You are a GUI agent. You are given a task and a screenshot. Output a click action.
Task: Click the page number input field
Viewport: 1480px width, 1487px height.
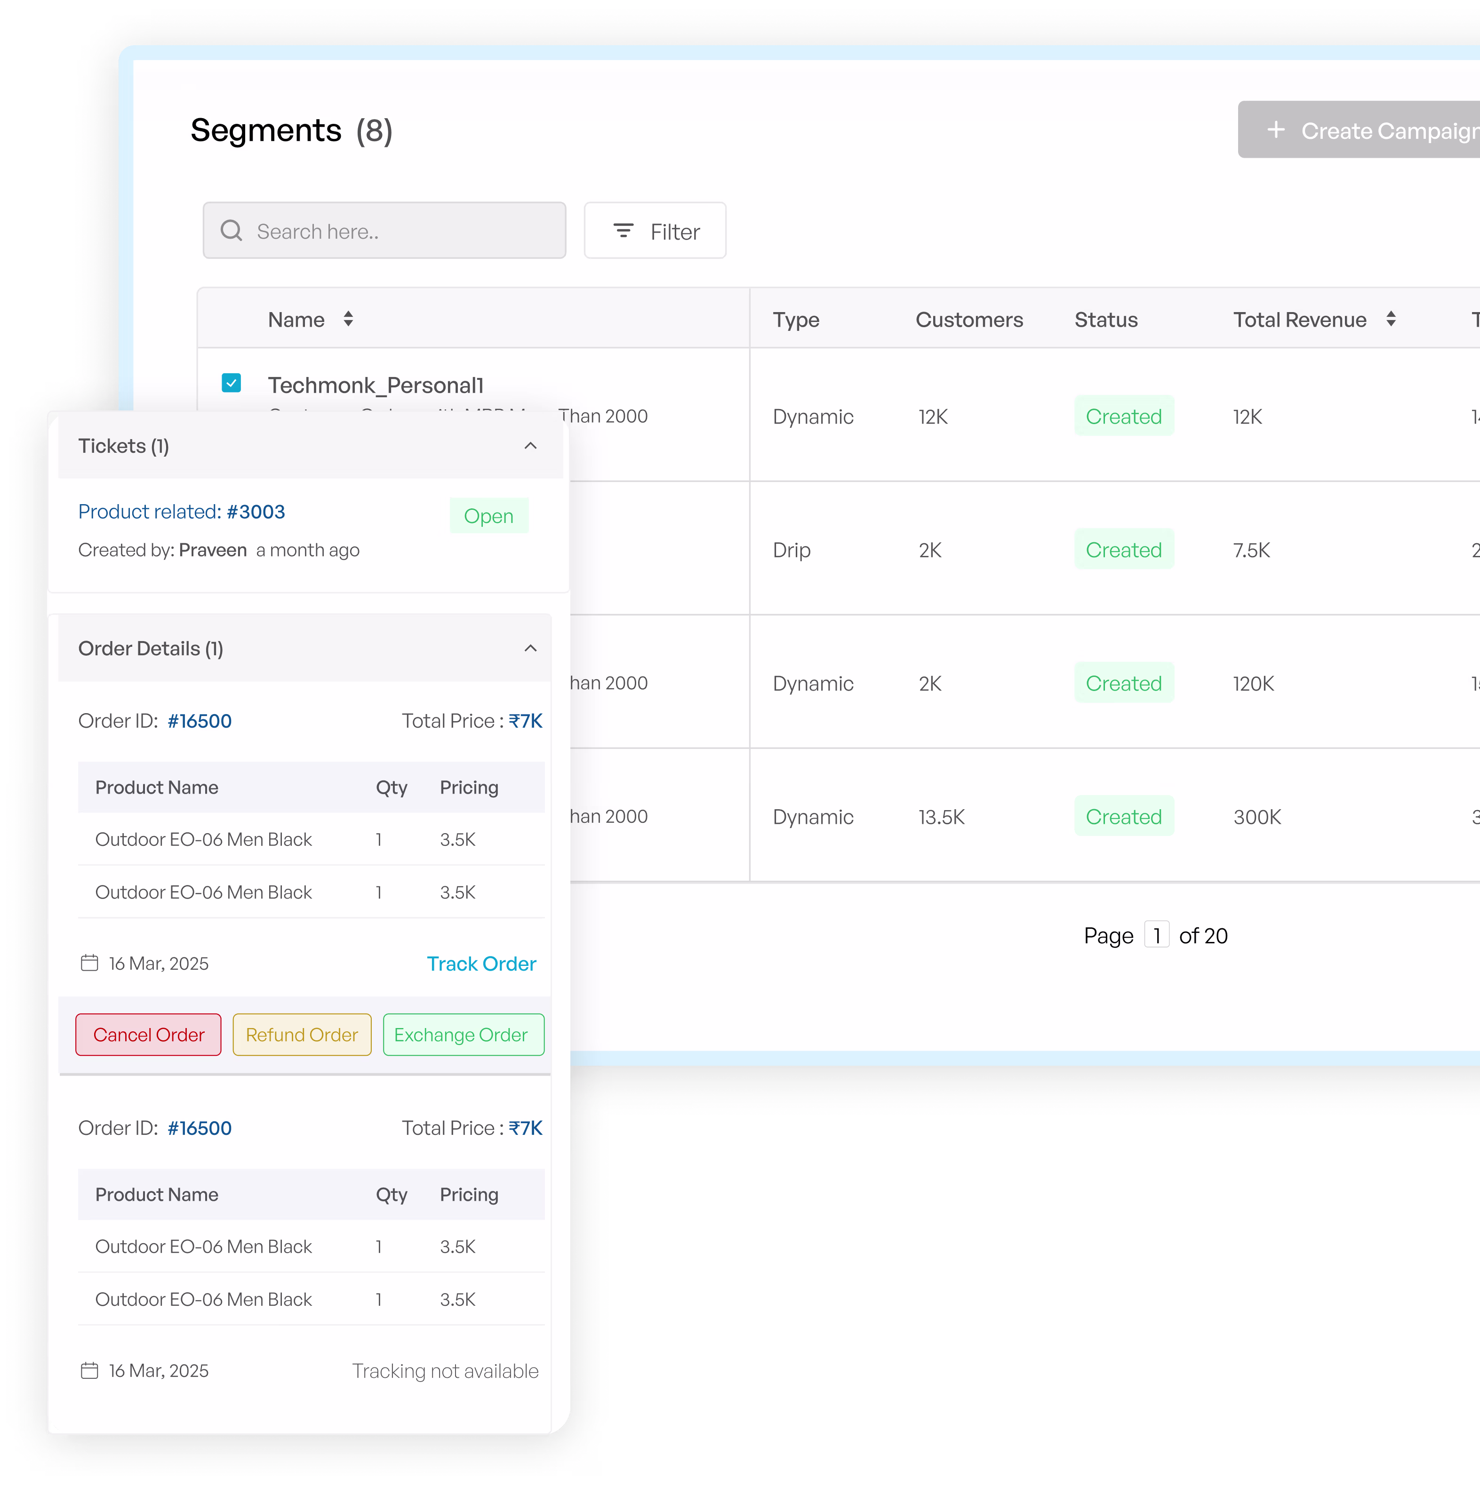(1158, 934)
